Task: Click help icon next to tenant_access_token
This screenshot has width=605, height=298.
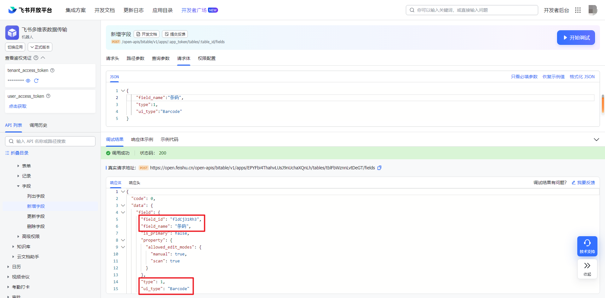Action: 52,70
